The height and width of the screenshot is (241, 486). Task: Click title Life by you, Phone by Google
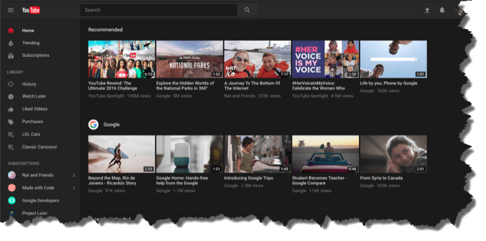click(389, 83)
